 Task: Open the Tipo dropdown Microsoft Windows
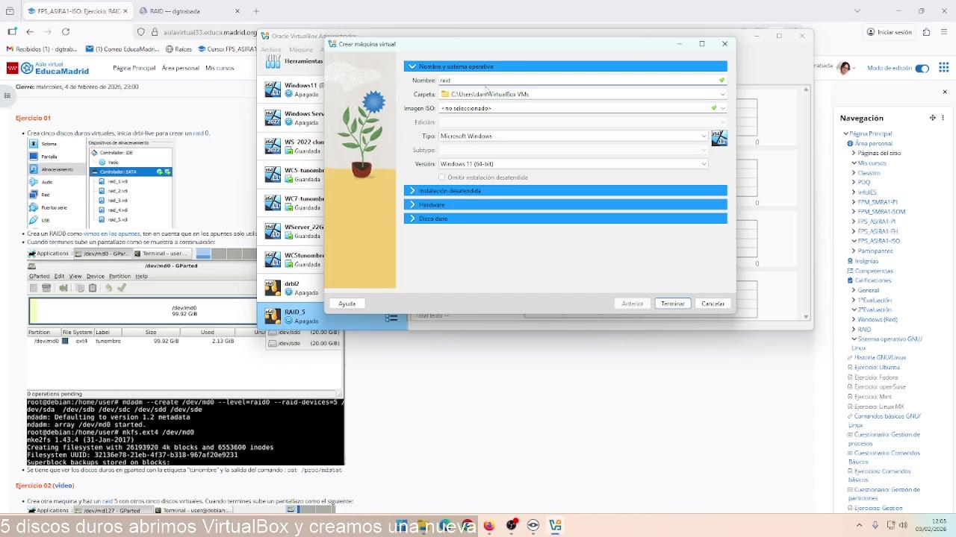572,136
